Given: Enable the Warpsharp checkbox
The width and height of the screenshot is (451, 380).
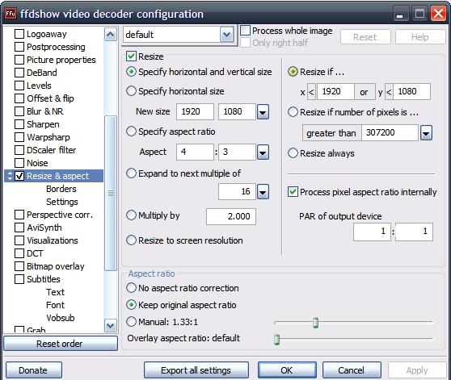Looking at the screenshot, I should point(19,137).
